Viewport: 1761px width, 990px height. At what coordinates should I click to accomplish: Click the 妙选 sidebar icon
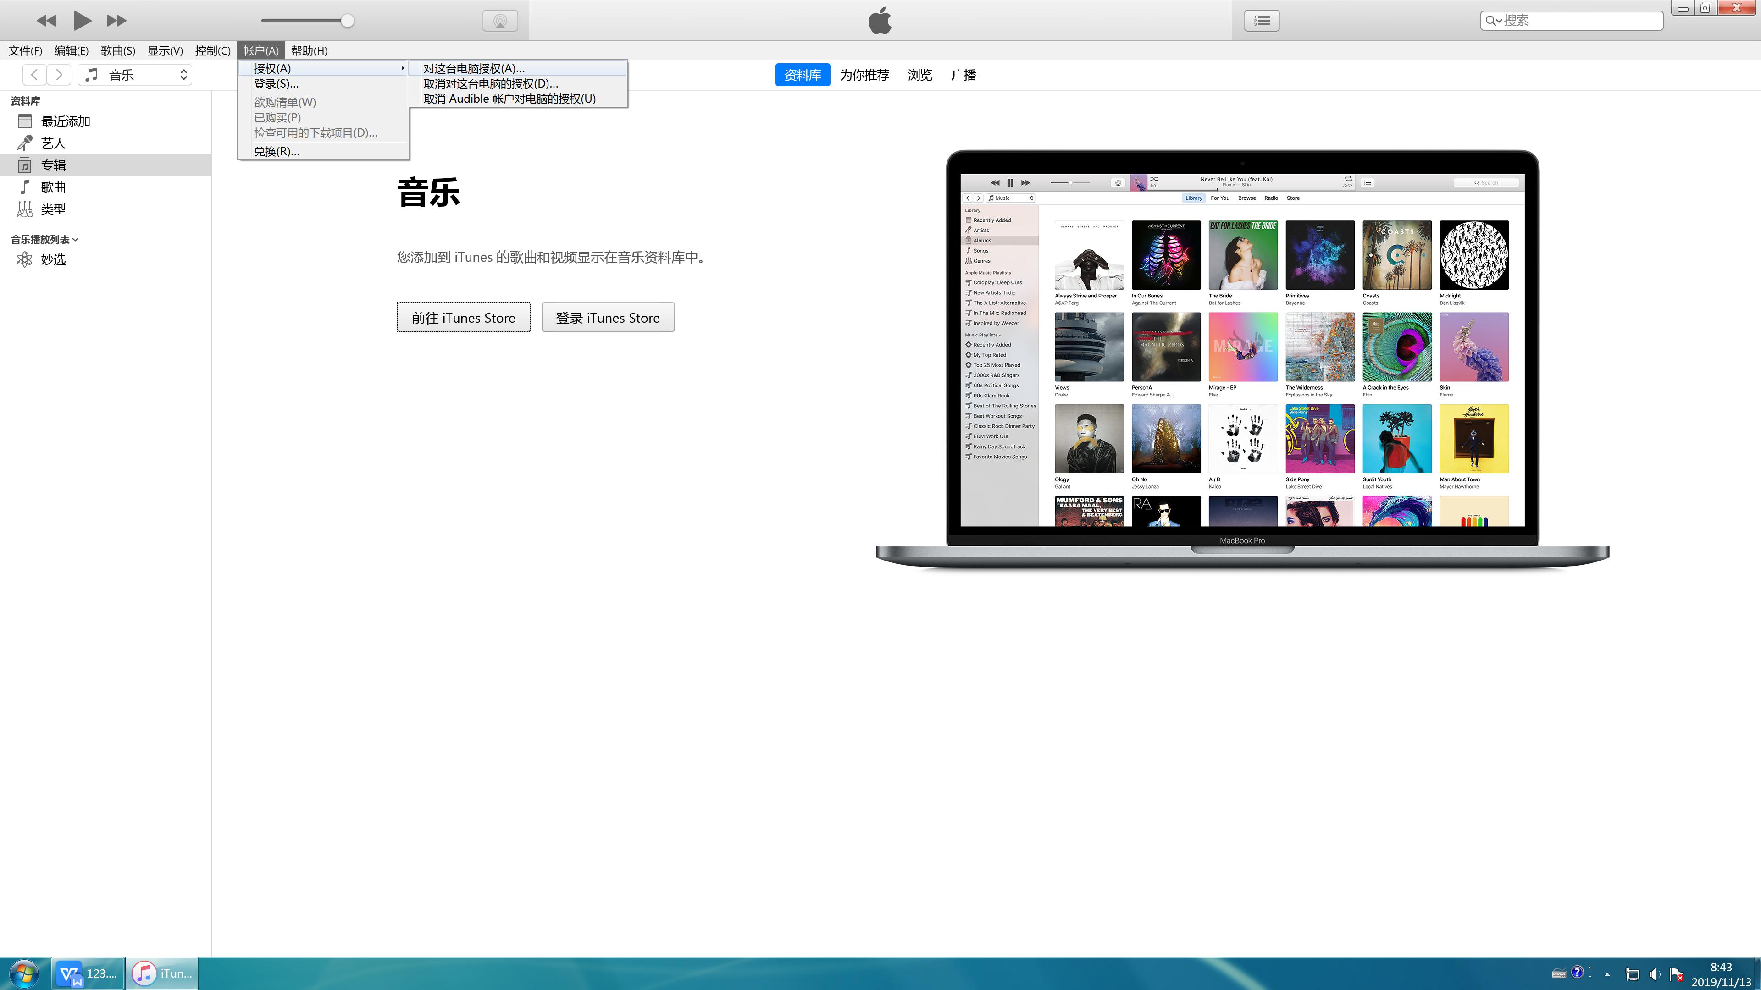click(24, 258)
